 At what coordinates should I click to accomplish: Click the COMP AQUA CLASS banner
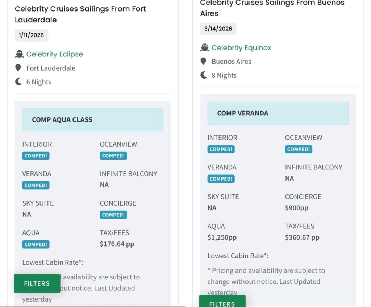[93, 120]
